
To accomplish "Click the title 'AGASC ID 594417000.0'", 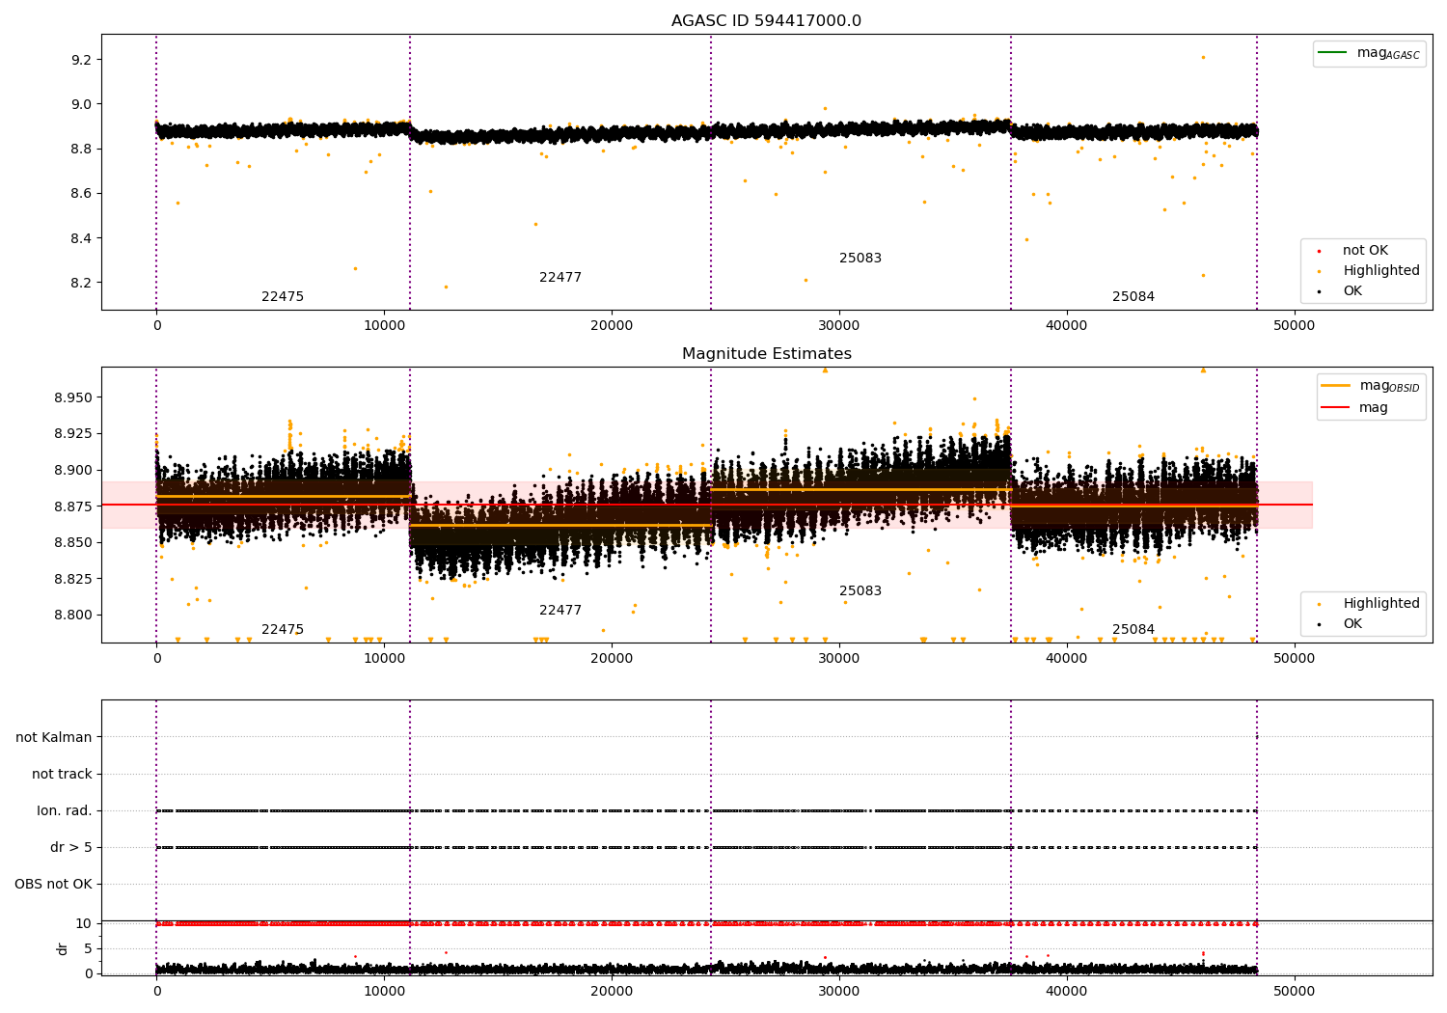I will pos(766,21).
